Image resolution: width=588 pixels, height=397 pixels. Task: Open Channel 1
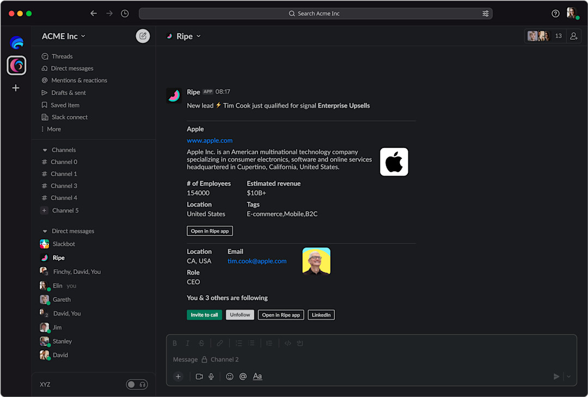point(59,174)
